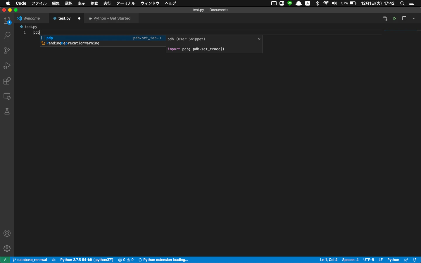Screen dimensions: 421x263
Task: Open the Run and Debug view
Action: (x=7, y=66)
